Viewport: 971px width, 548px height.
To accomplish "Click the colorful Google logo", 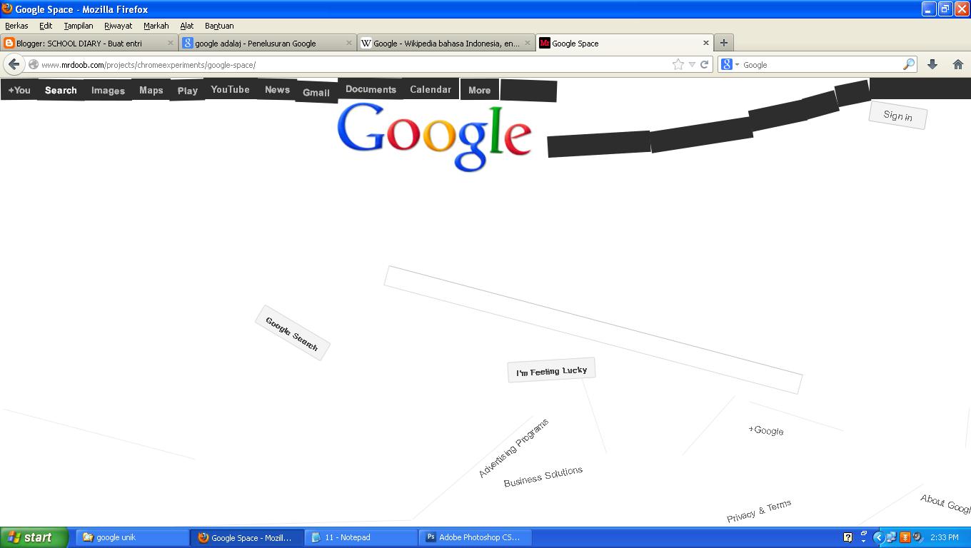I will tap(434, 137).
